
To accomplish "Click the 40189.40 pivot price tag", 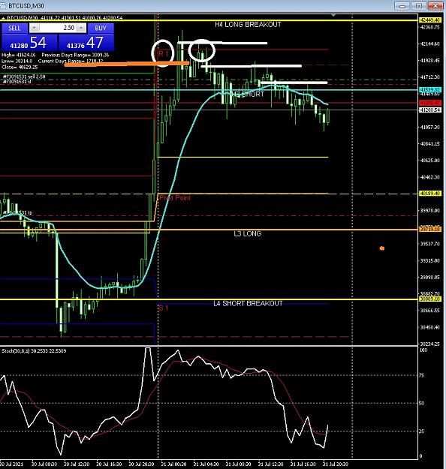I will pyautogui.click(x=429, y=194).
